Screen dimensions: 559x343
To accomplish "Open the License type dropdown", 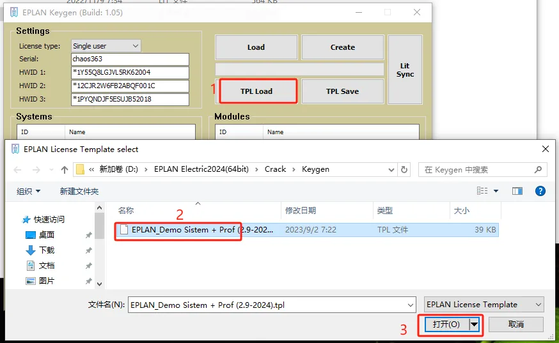I will click(x=106, y=46).
